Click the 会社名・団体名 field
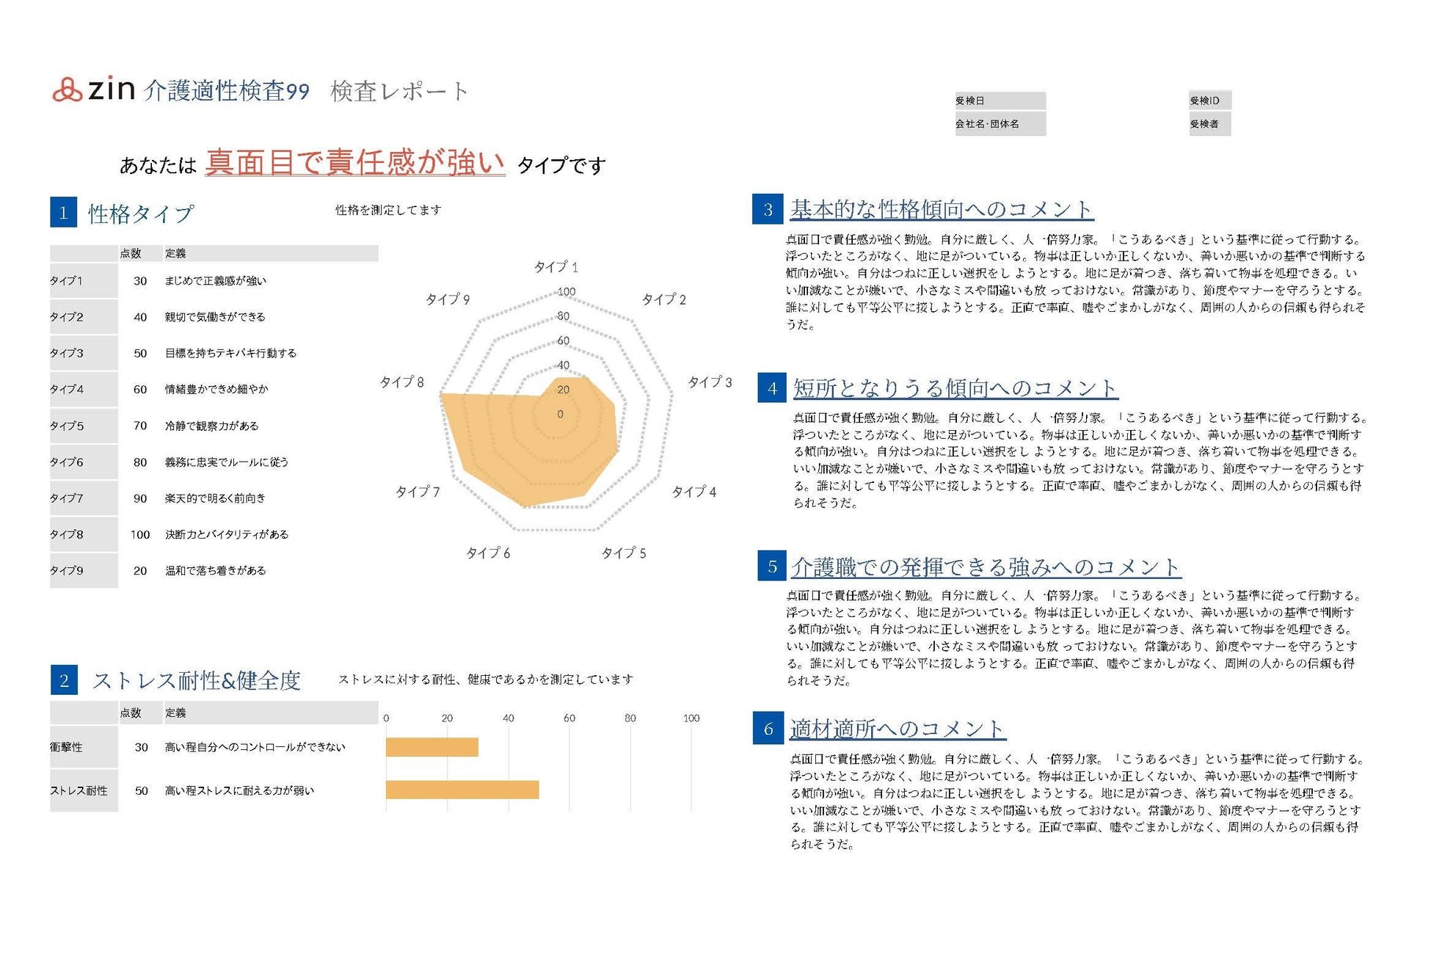Viewport: 1431px width, 954px height. click(x=1000, y=124)
